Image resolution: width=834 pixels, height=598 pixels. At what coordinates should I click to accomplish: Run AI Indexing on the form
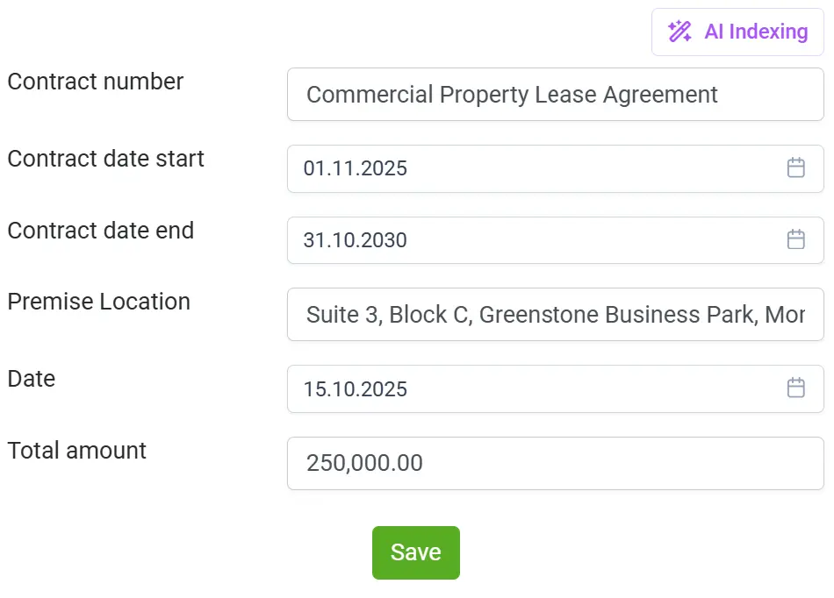pyautogui.click(x=755, y=32)
